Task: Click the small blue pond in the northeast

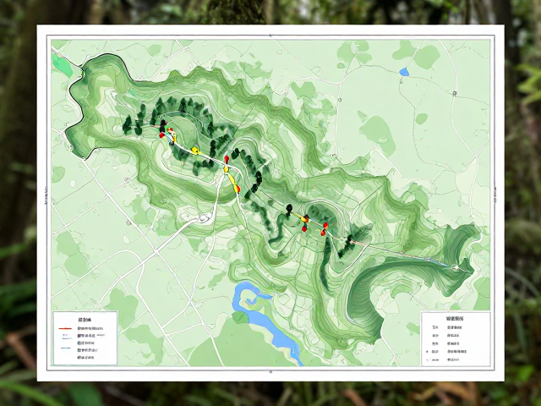Action: 404,72
